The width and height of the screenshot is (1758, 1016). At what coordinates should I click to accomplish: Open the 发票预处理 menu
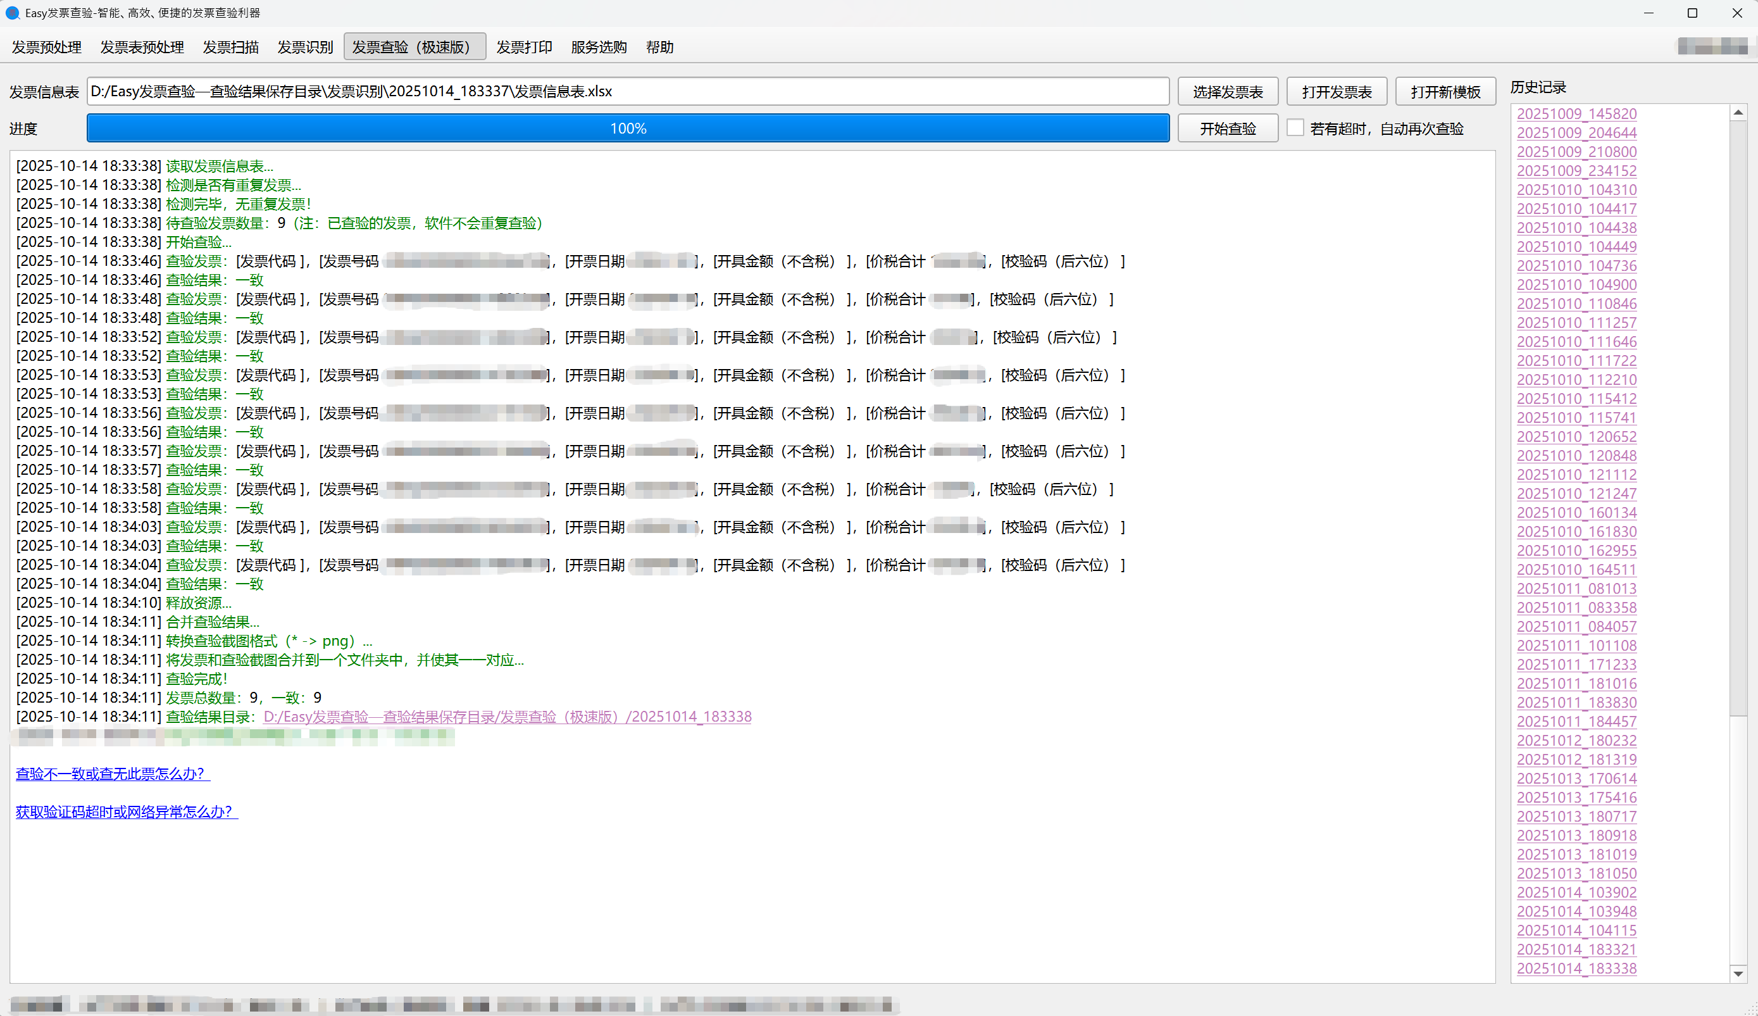click(47, 47)
